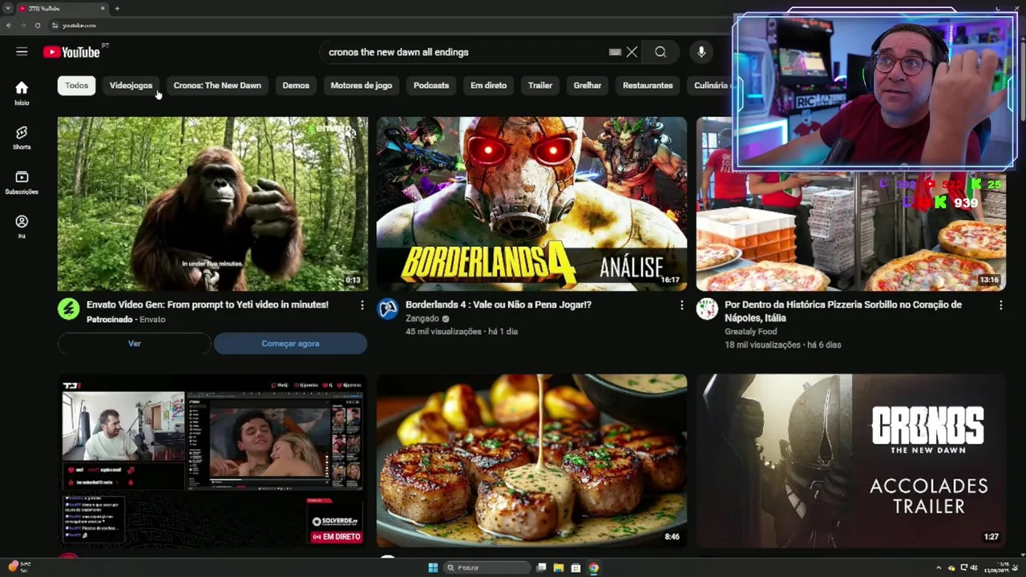Select the Restaurantes filter chip
The image size is (1026, 577).
pos(648,86)
